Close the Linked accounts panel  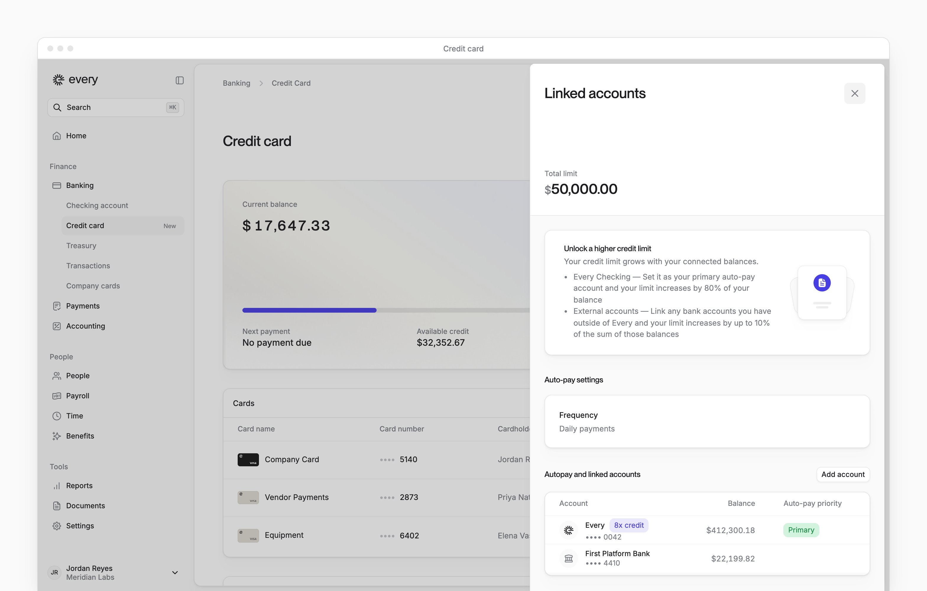[x=855, y=93]
